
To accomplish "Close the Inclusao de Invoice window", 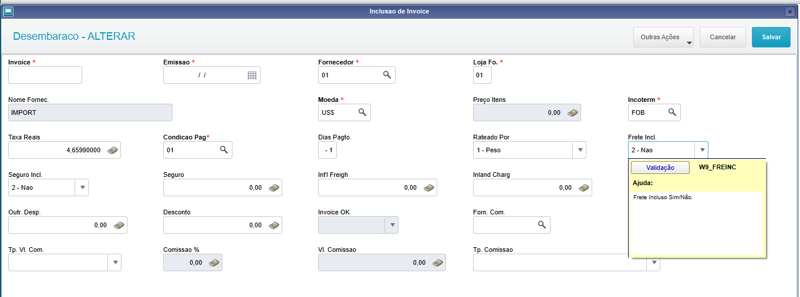I will [x=789, y=11].
